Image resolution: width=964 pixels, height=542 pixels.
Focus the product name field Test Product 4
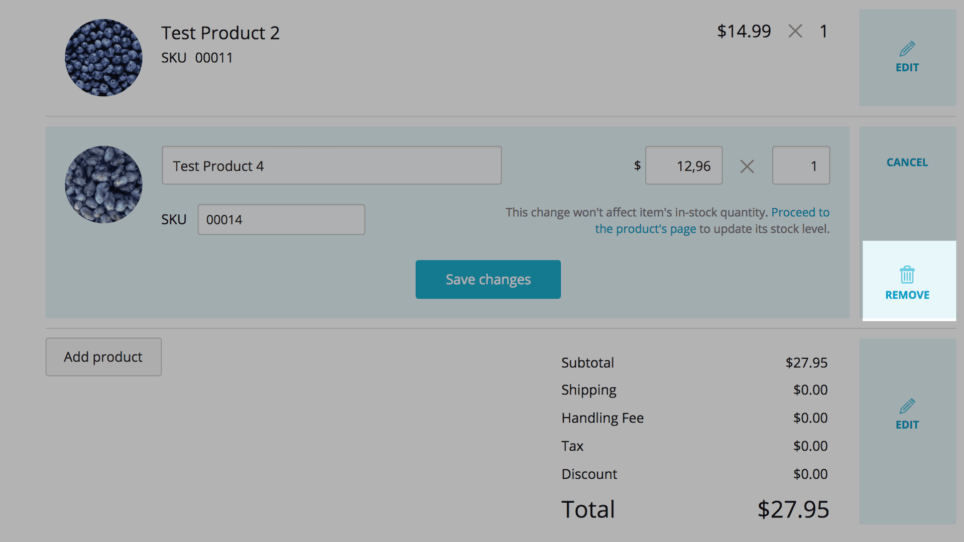(331, 166)
